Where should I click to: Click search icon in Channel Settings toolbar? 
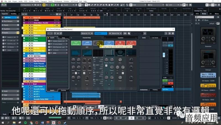pyautogui.click(x=61, y=33)
